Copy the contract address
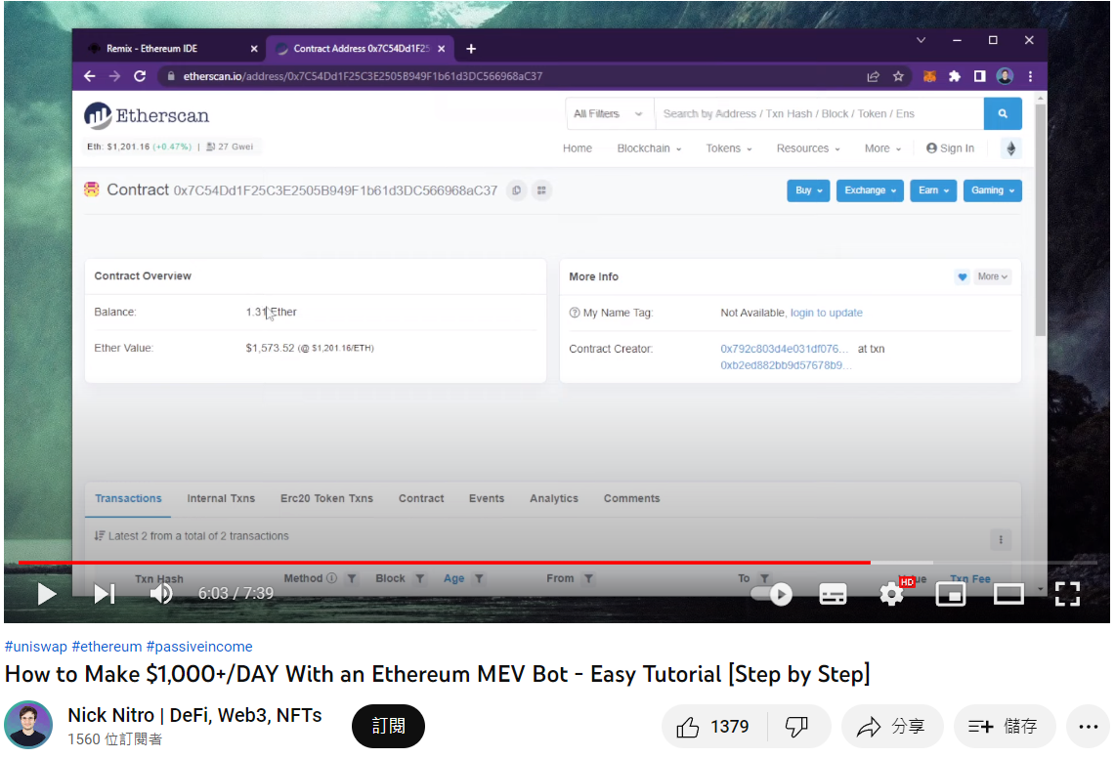This screenshot has height=758, width=1115. tap(517, 189)
